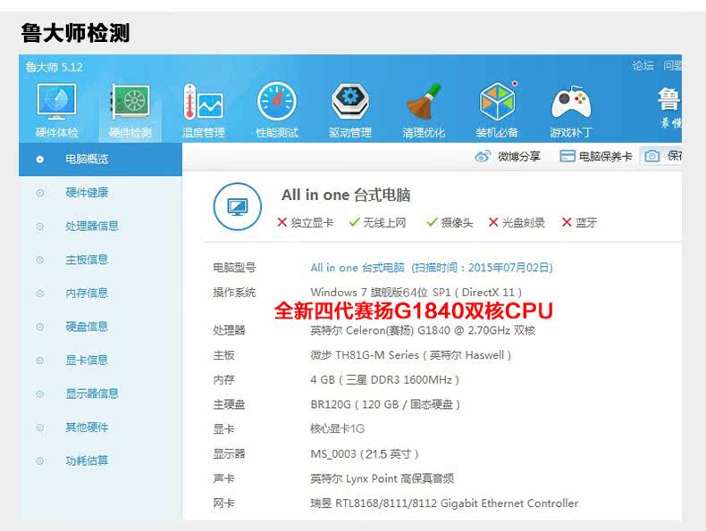
Task: Select 电脑概览 in the sidebar
Action: 100,159
